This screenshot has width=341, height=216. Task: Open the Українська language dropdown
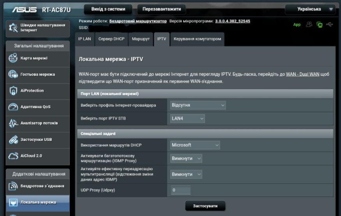coord(310,9)
